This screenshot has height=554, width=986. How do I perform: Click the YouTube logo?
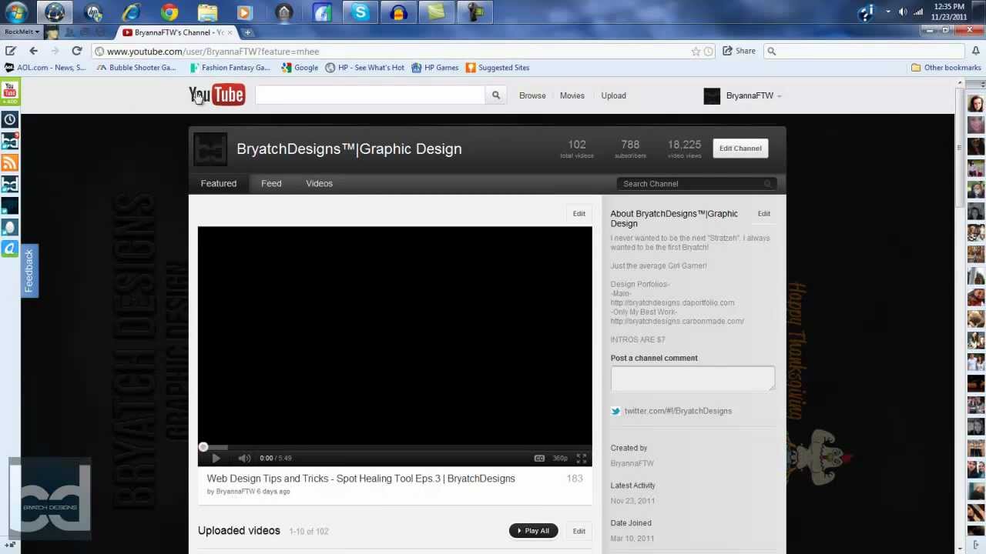tap(217, 95)
